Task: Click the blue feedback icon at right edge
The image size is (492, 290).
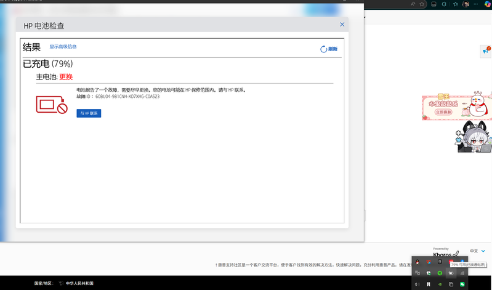Action: click(x=486, y=51)
